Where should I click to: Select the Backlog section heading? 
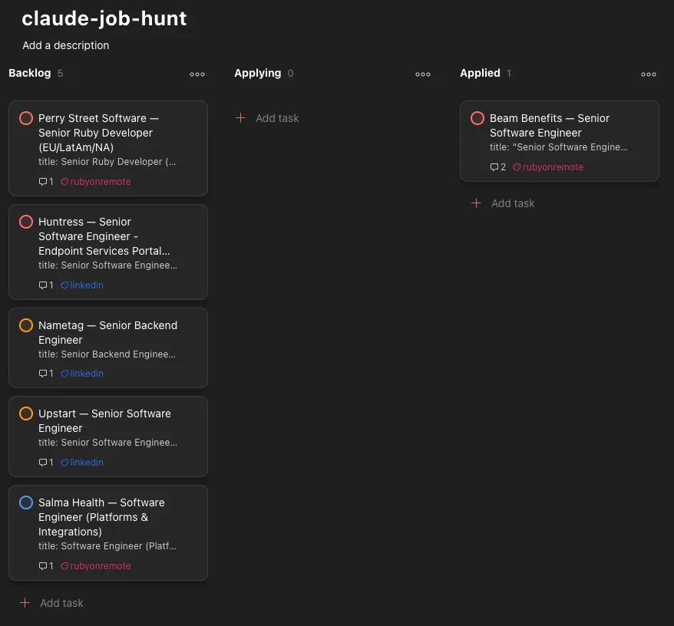(30, 73)
